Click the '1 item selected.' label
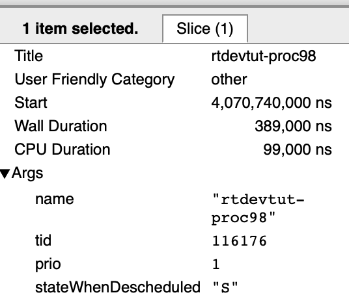Image resolution: width=349 pixels, height=308 pixels. 80,29
